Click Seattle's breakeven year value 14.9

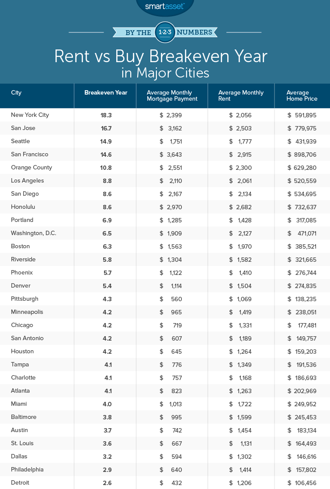(x=106, y=141)
